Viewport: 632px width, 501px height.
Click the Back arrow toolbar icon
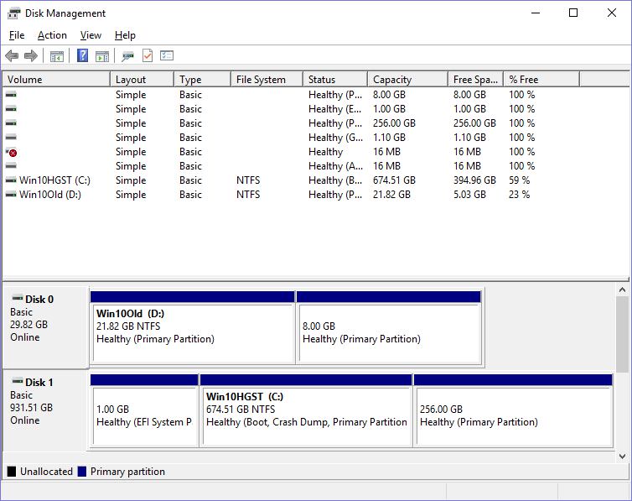(12, 55)
